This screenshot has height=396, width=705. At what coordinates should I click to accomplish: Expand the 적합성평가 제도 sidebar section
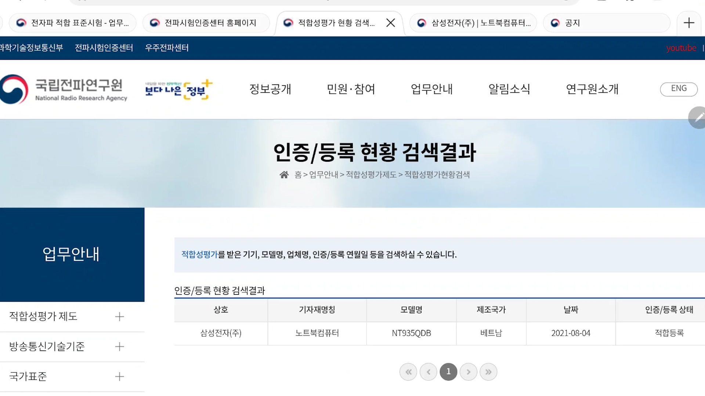119,317
